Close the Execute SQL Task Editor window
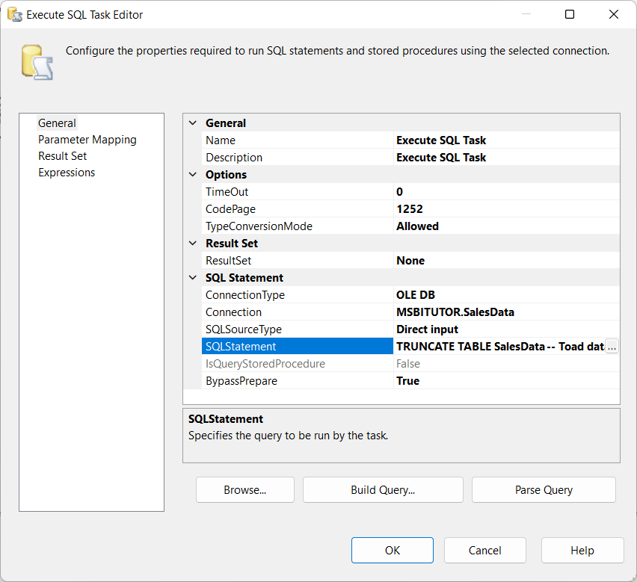 point(614,15)
